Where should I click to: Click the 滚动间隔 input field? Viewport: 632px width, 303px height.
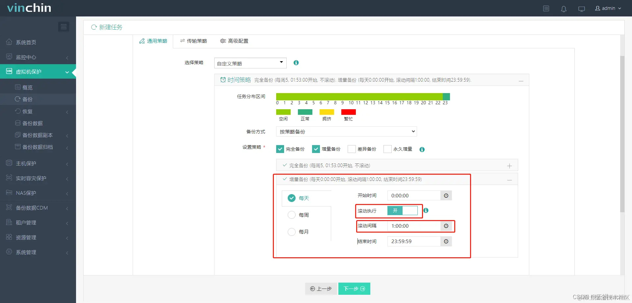(x=414, y=226)
